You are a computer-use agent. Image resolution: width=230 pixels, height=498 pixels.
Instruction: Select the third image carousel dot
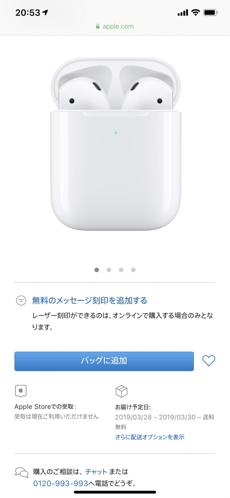point(121,270)
